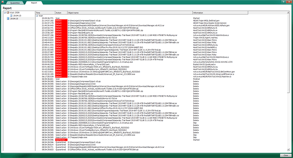
Task: Click the vertical scrollbar thumb
Action: pyautogui.click(x=288, y=53)
